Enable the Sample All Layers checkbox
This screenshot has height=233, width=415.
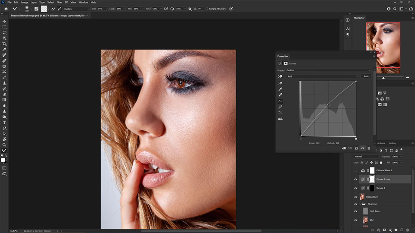click(x=207, y=8)
